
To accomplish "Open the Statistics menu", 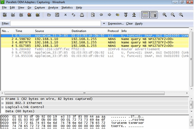I will [67, 7].
